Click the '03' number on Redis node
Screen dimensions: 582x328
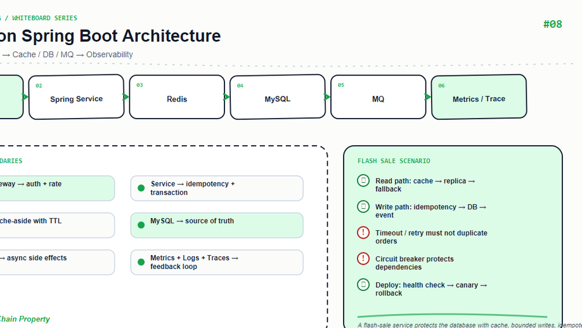[139, 85]
